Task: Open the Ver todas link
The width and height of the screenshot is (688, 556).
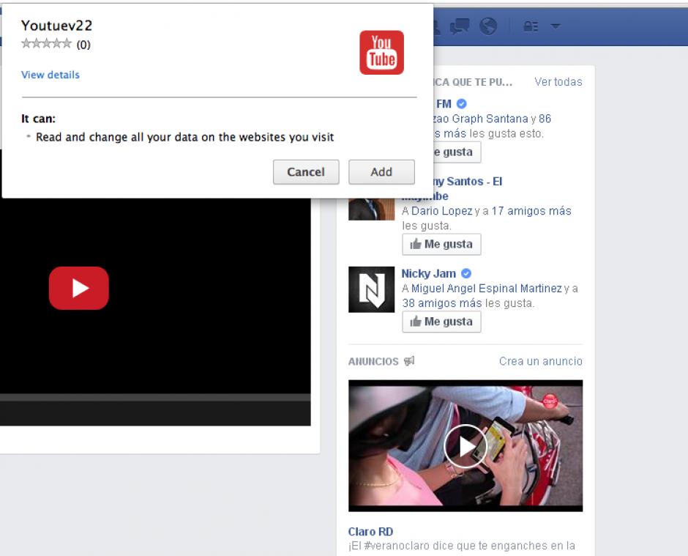Action: (558, 82)
